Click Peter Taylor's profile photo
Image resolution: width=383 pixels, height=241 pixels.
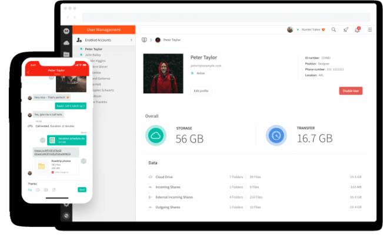click(x=163, y=74)
